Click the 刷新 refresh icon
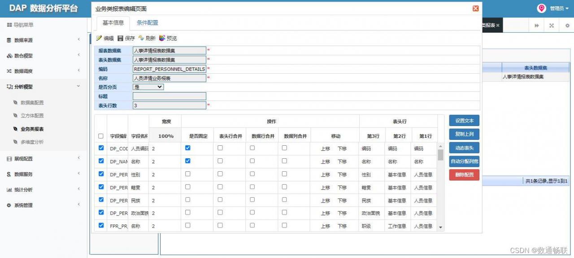Image resolution: width=574 pixels, height=258 pixels. 141,38
